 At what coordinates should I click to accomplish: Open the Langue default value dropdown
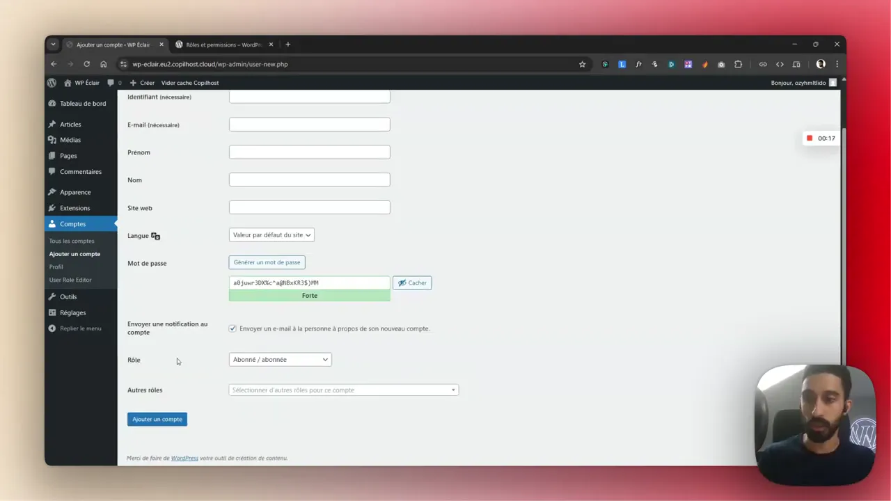pos(271,234)
